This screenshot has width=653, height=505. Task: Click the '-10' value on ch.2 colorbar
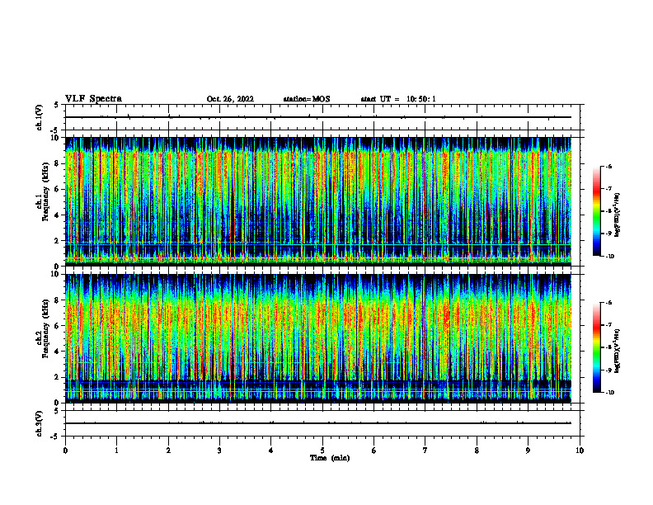click(x=609, y=393)
